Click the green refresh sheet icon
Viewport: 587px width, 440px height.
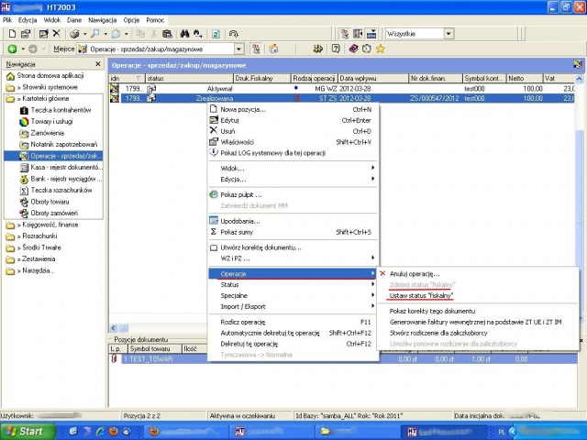coord(216,34)
